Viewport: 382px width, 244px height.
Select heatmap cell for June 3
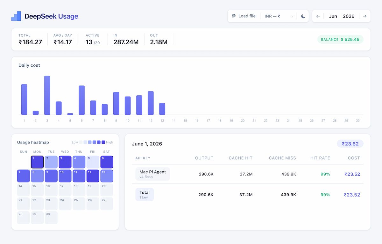[65, 162]
